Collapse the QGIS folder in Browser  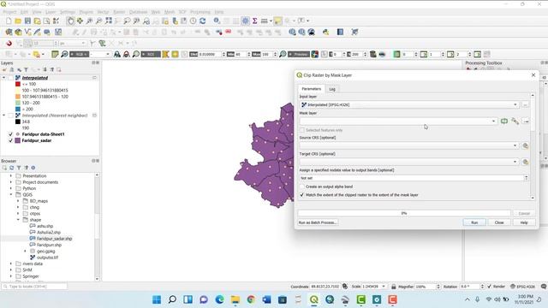(x=11, y=195)
